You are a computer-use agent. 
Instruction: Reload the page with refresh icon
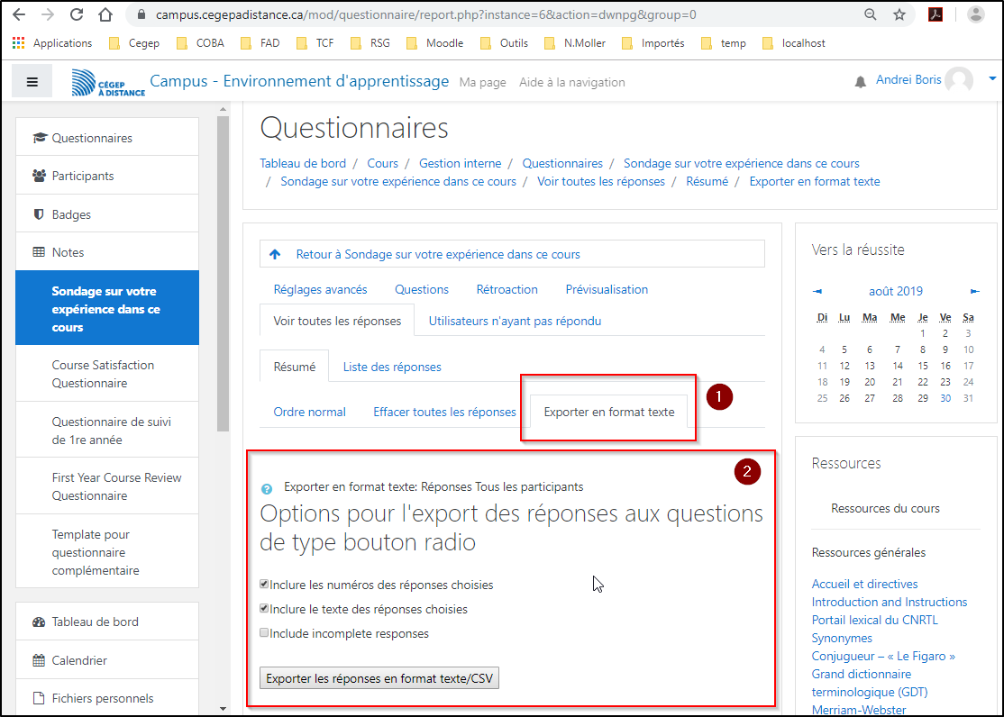tap(77, 14)
